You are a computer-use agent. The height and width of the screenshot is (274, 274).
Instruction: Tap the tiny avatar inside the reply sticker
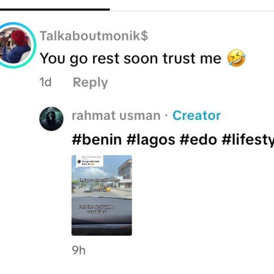(x=79, y=162)
